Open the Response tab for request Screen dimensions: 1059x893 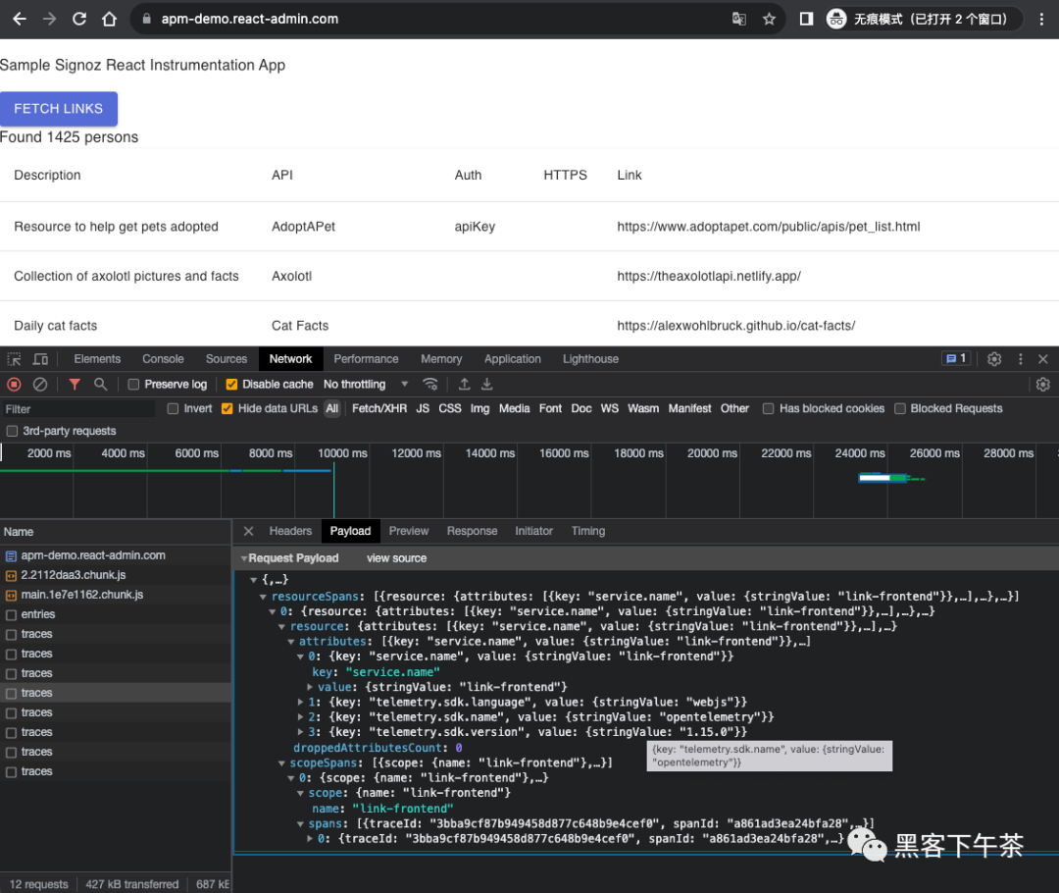tap(472, 531)
